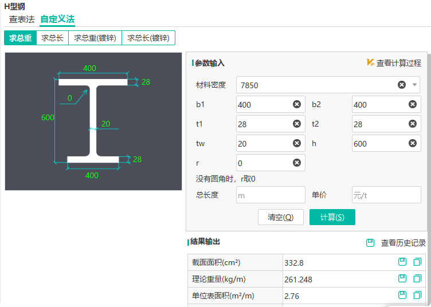Click the history record icon
Screen dimensions: 431x307
click(x=370, y=243)
